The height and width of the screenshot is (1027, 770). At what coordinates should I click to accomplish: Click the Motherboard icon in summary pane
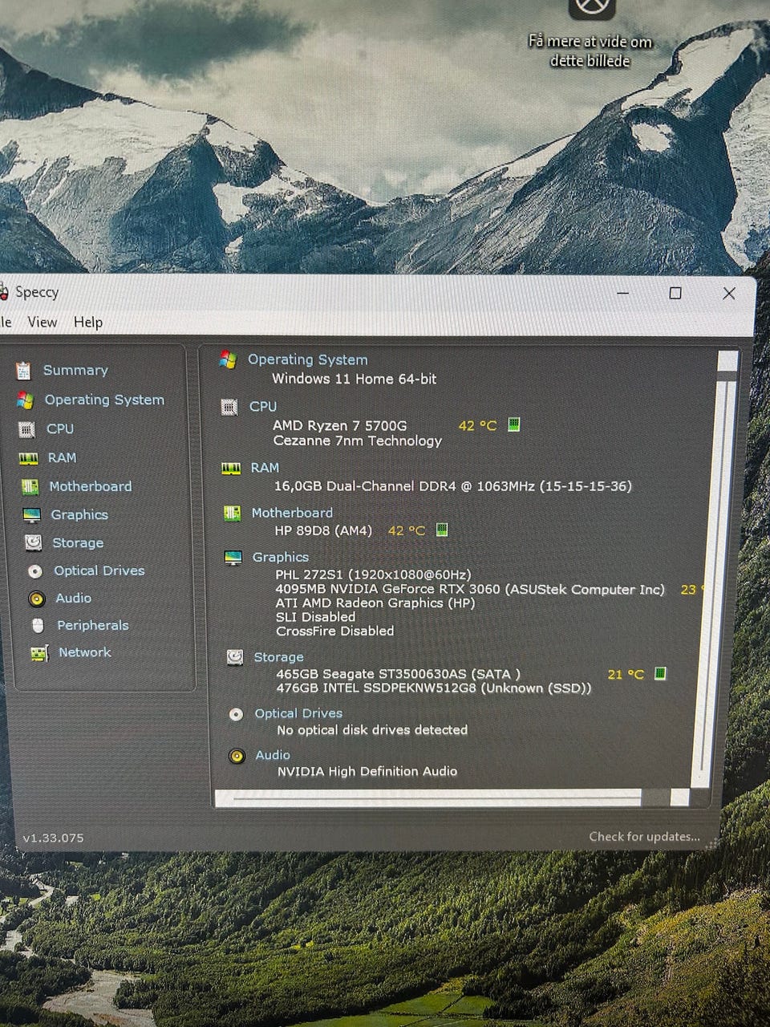(x=232, y=513)
